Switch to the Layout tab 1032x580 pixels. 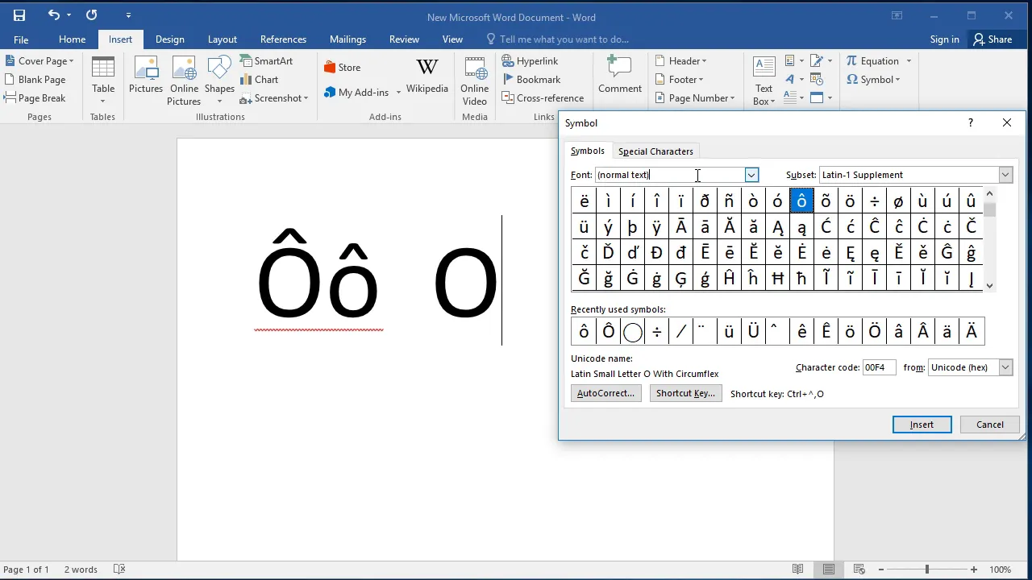(x=222, y=39)
